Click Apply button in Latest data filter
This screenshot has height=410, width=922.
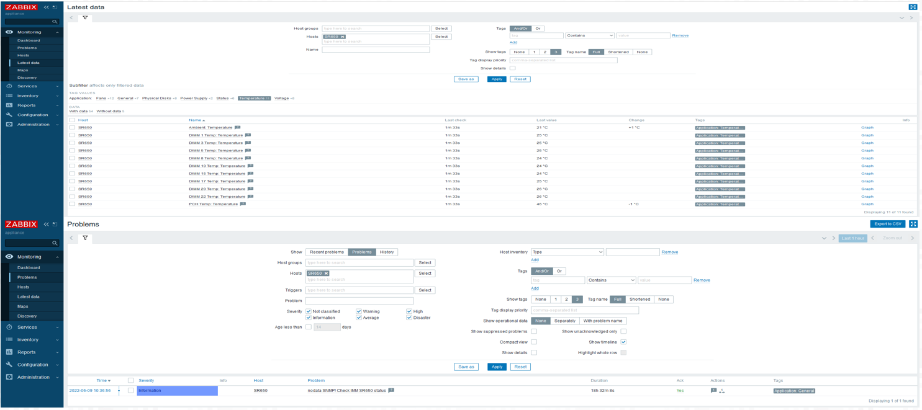[x=496, y=79]
